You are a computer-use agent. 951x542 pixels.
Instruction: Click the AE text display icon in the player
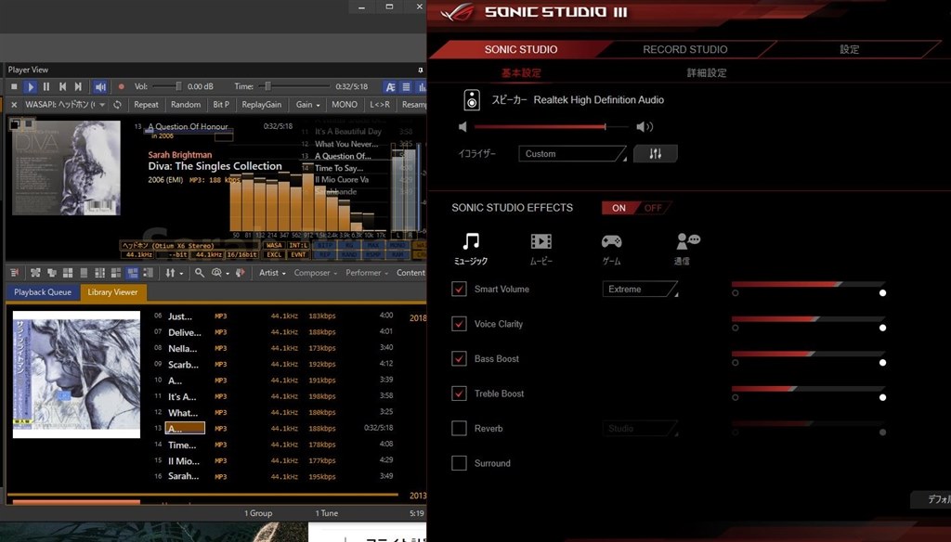(x=390, y=86)
